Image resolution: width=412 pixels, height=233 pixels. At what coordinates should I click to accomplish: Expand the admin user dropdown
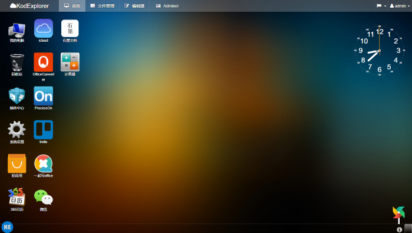(x=400, y=6)
